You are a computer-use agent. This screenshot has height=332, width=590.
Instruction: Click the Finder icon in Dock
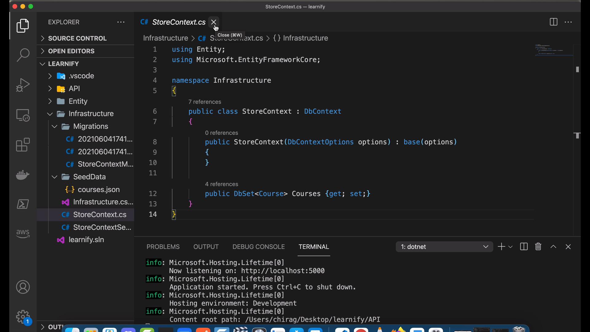73,330
